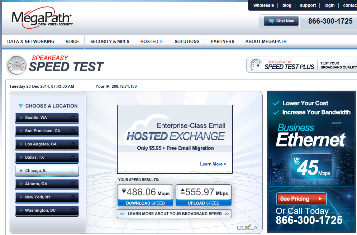Click the login link
The image size is (357, 235).
329,5
